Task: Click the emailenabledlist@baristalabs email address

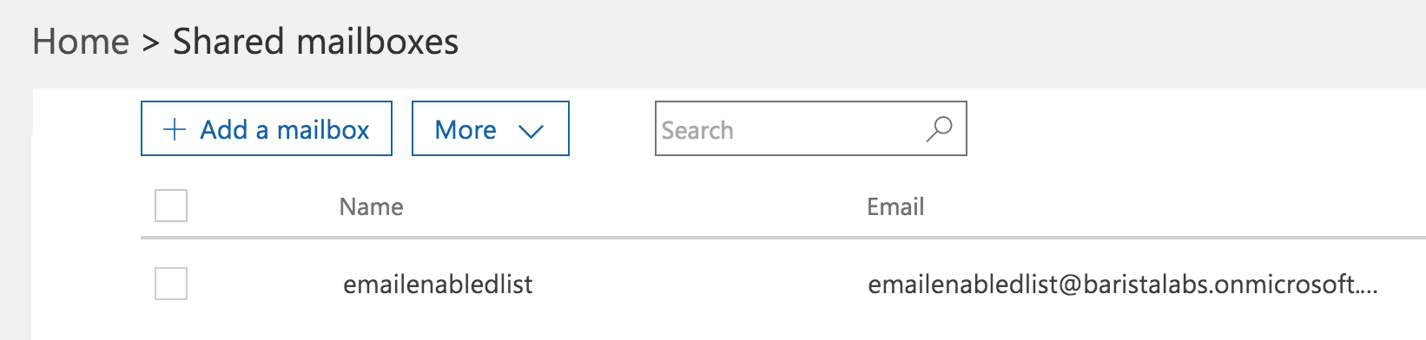Action: pos(1123,284)
